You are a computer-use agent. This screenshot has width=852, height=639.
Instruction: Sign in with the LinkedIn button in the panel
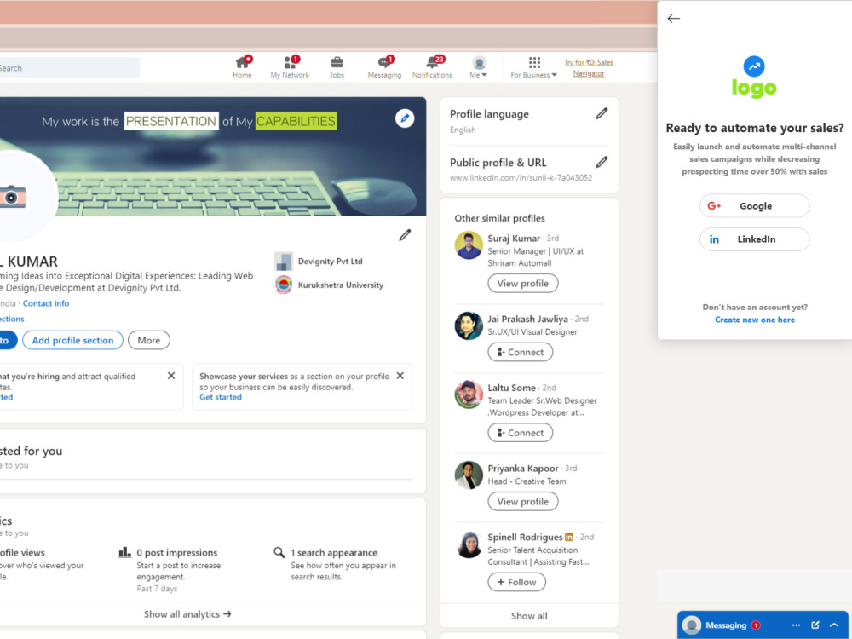click(754, 239)
